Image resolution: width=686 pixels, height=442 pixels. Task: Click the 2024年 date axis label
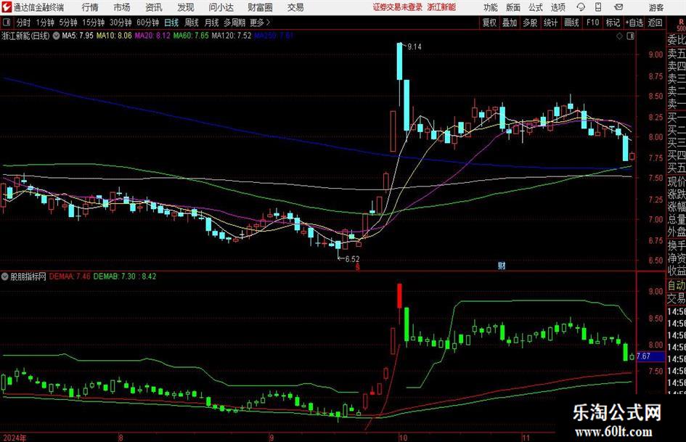14,438
